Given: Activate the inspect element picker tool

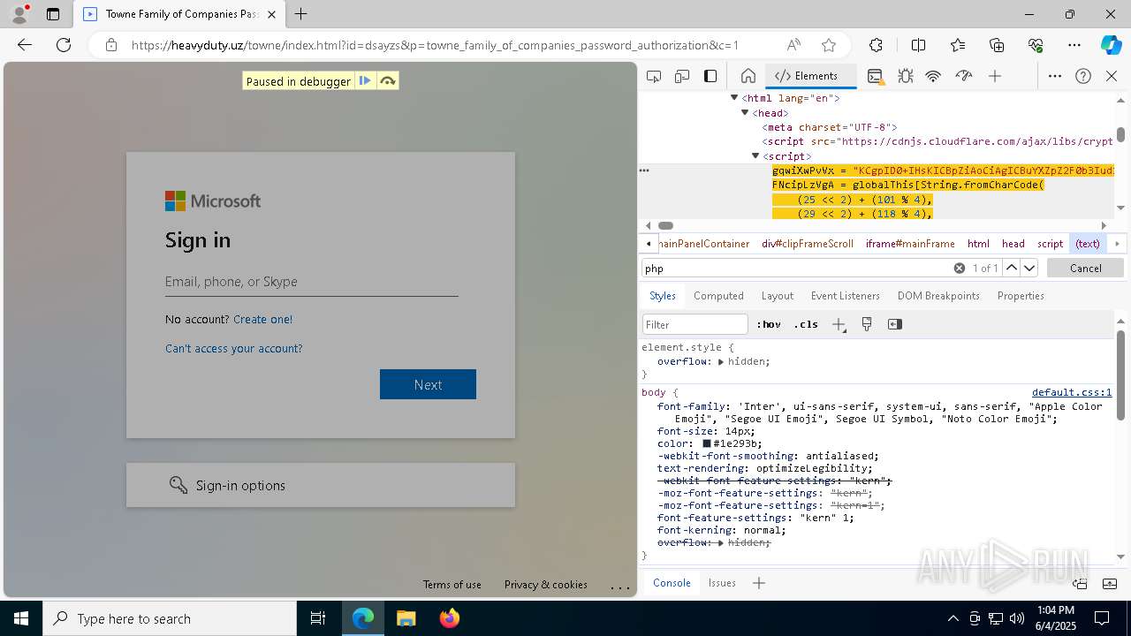Looking at the screenshot, I should pyautogui.click(x=654, y=76).
